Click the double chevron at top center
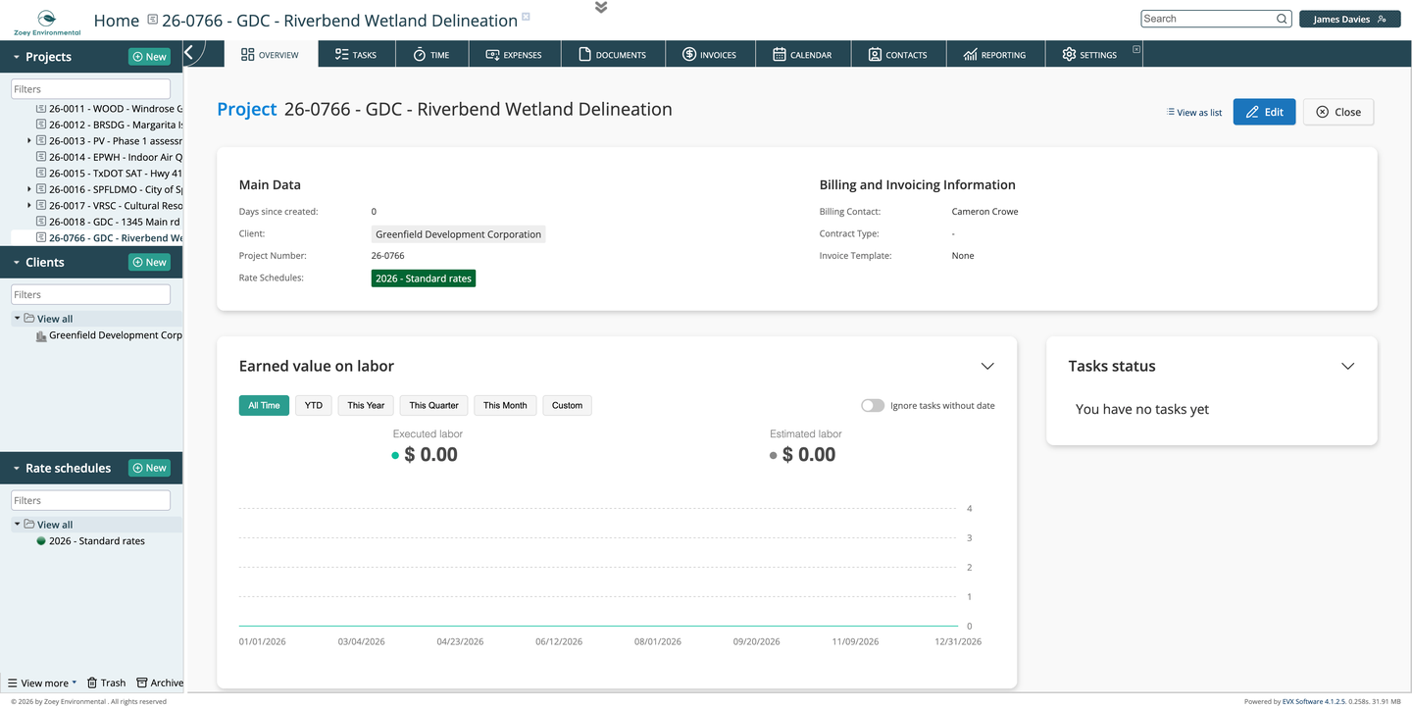 point(601,7)
